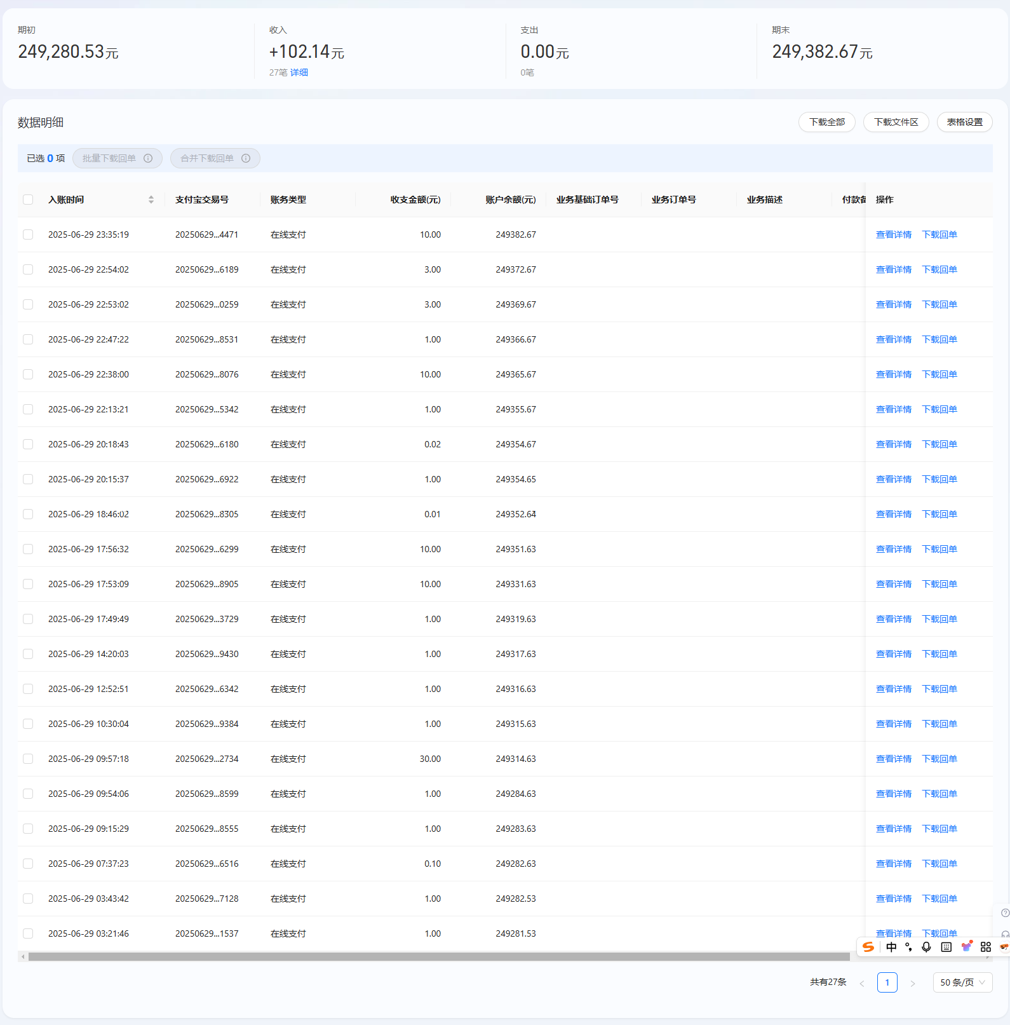The height and width of the screenshot is (1025, 1010).
Task: Click the 支付宝交易号 column header
Action: pos(202,200)
